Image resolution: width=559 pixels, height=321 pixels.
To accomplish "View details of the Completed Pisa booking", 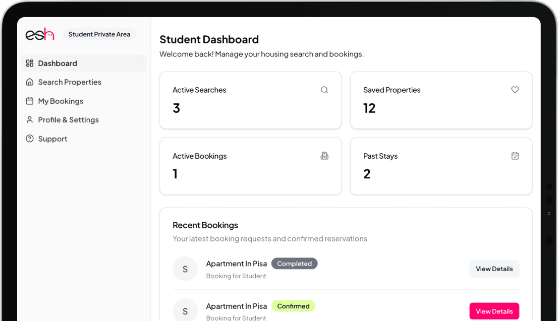I will tap(494, 269).
